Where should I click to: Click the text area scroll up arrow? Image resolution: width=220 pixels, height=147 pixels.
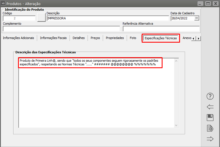tap(176, 61)
